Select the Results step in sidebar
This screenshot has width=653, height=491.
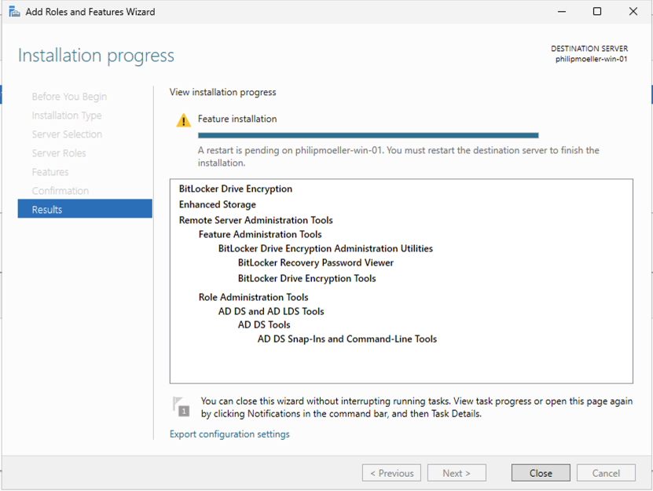(85, 209)
